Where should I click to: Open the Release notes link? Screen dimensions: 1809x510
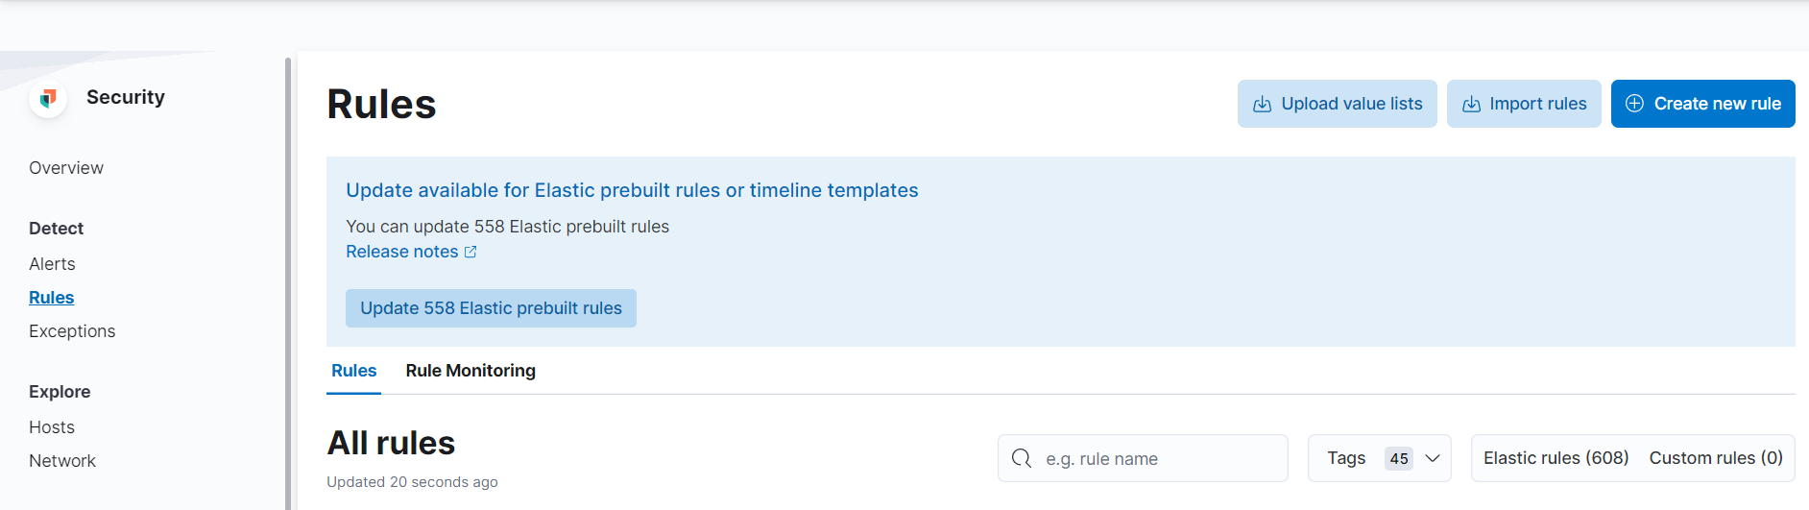point(402,252)
